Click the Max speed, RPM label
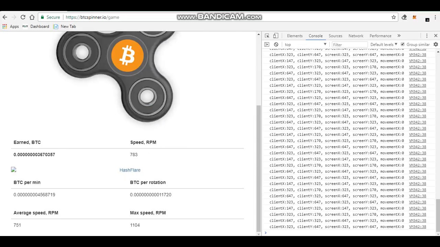The height and width of the screenshot is (247, 440). tap(148, 213)
